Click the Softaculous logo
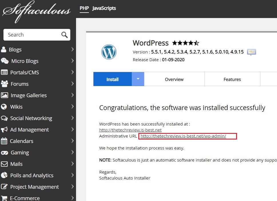 [x=37, y=12]
